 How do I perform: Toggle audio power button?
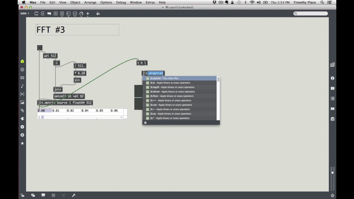[x=332, y=195]
